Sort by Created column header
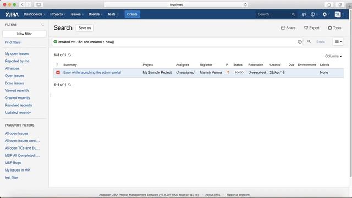The image size is (352, 198). 275,65
